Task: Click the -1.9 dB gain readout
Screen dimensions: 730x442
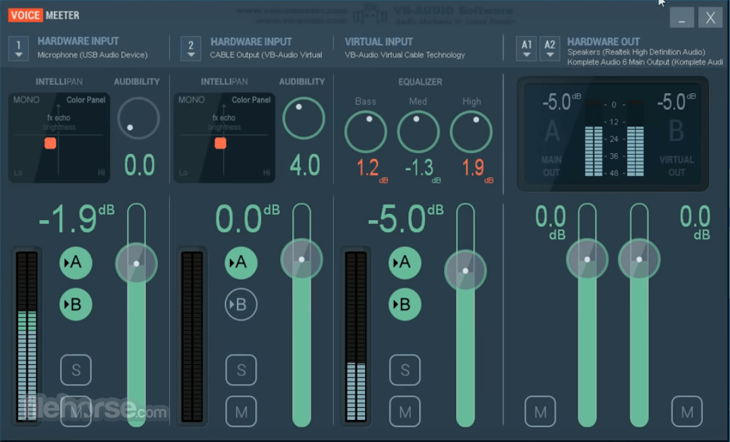Action: point(76,218)
